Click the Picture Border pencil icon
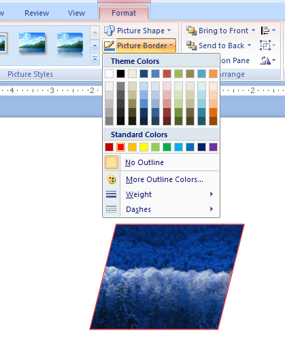 click(x=110, y=46)
